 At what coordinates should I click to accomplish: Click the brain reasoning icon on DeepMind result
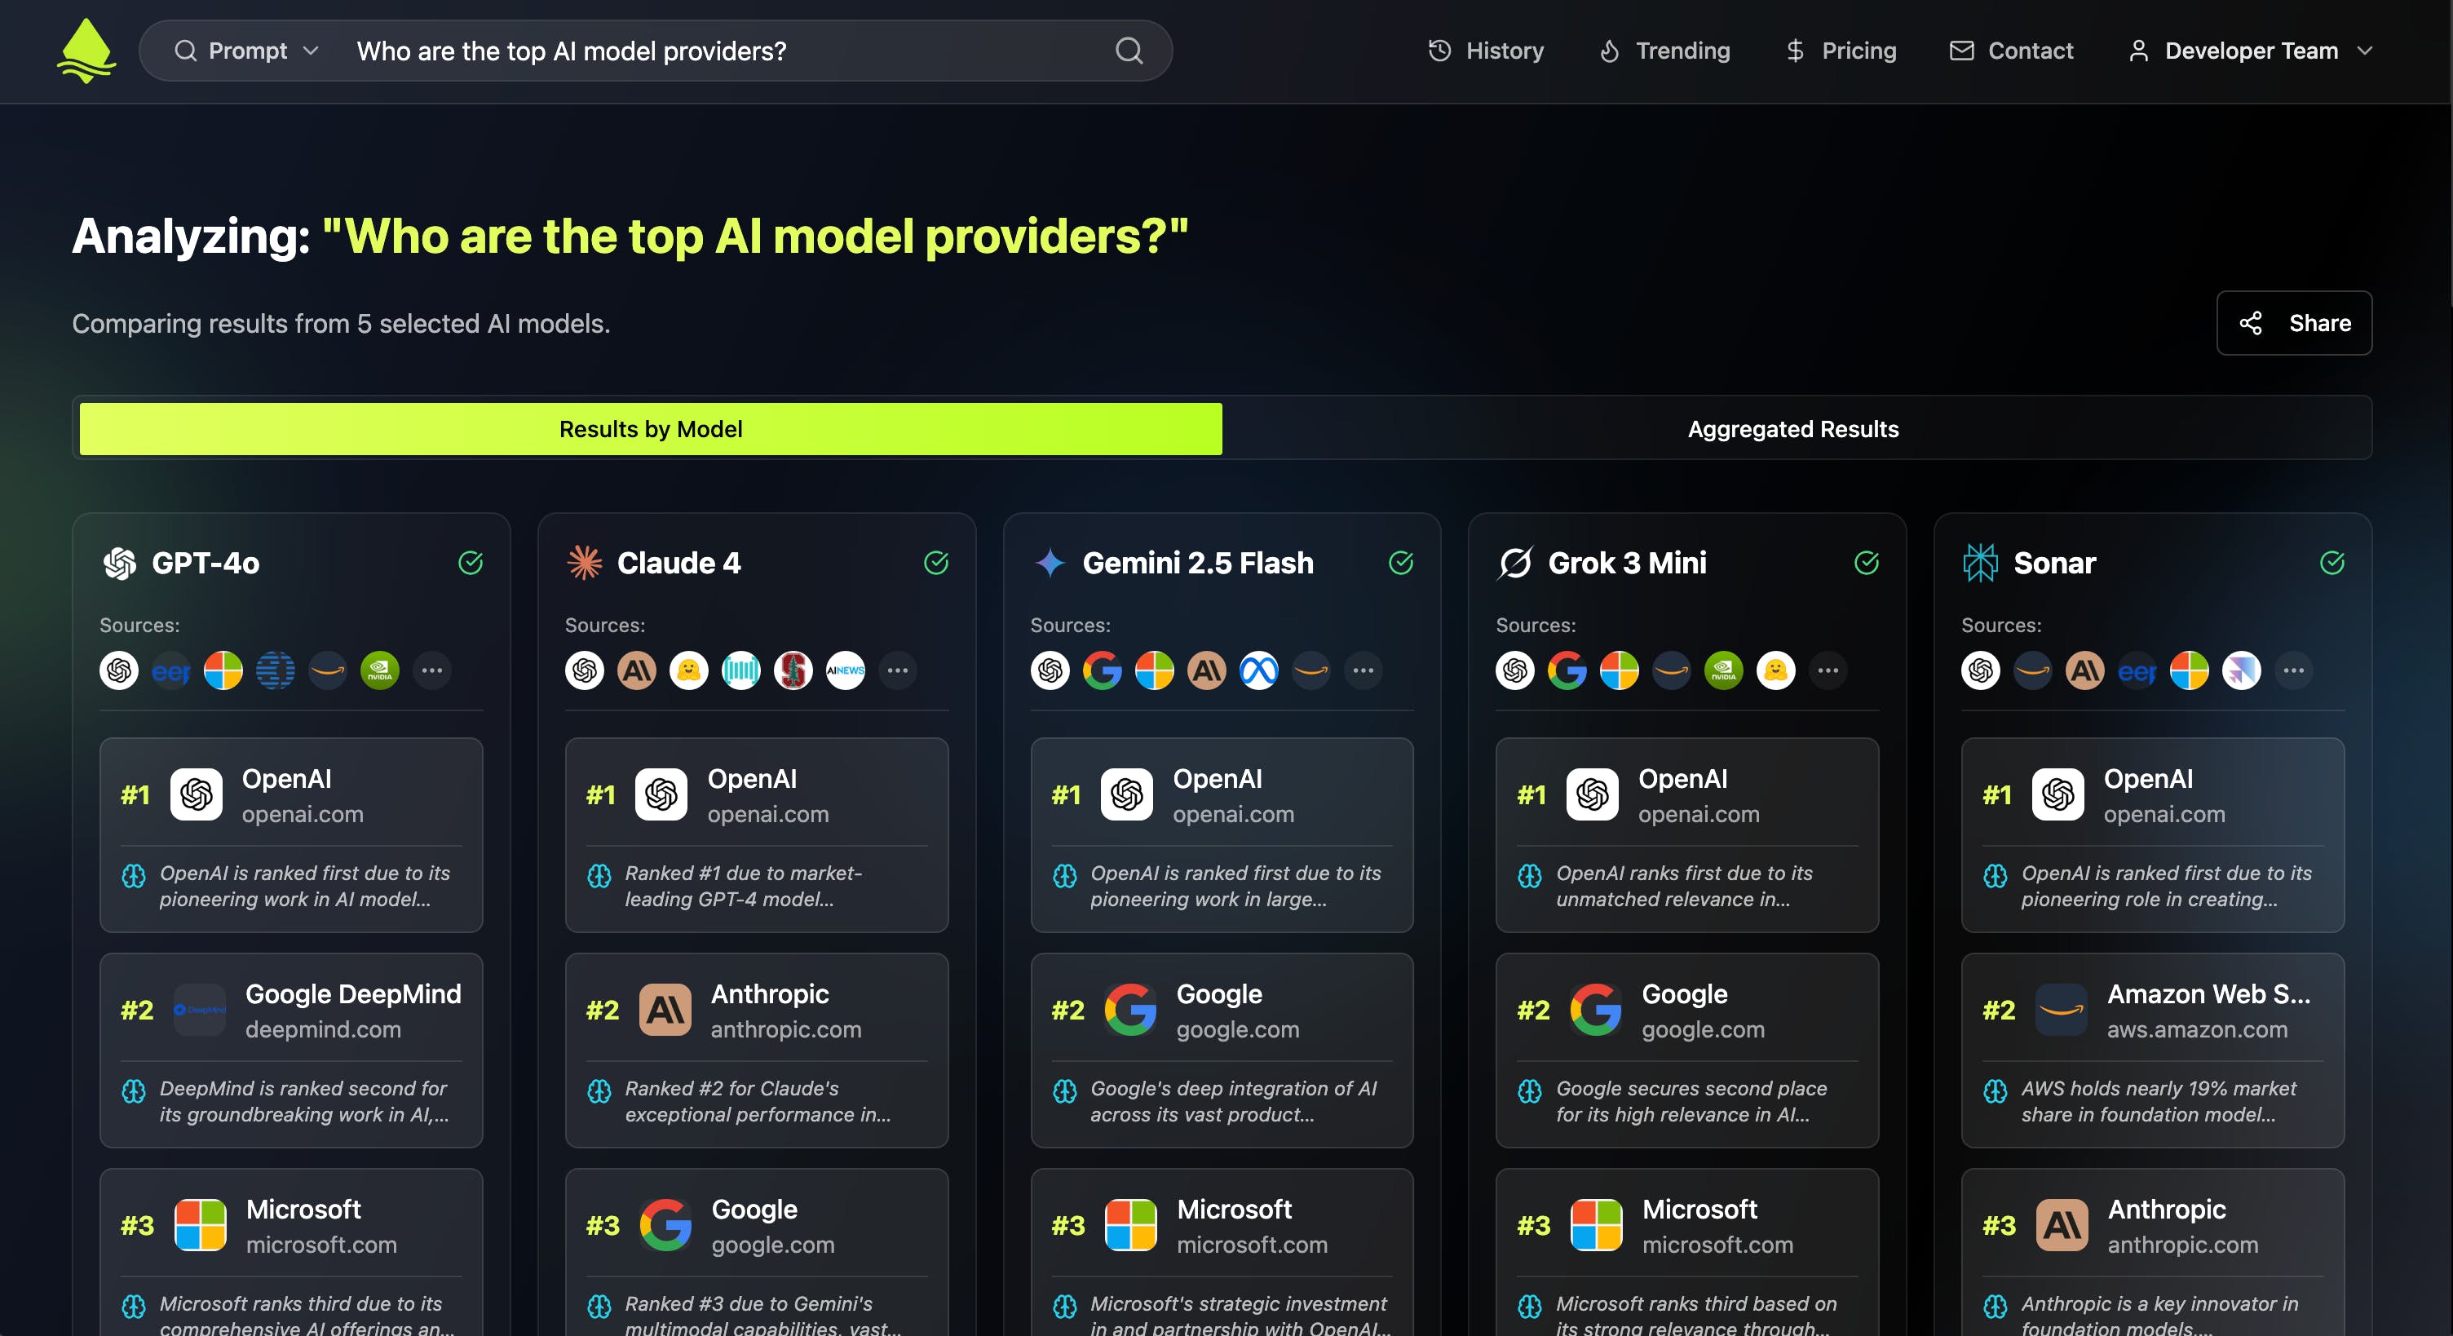133,1090
